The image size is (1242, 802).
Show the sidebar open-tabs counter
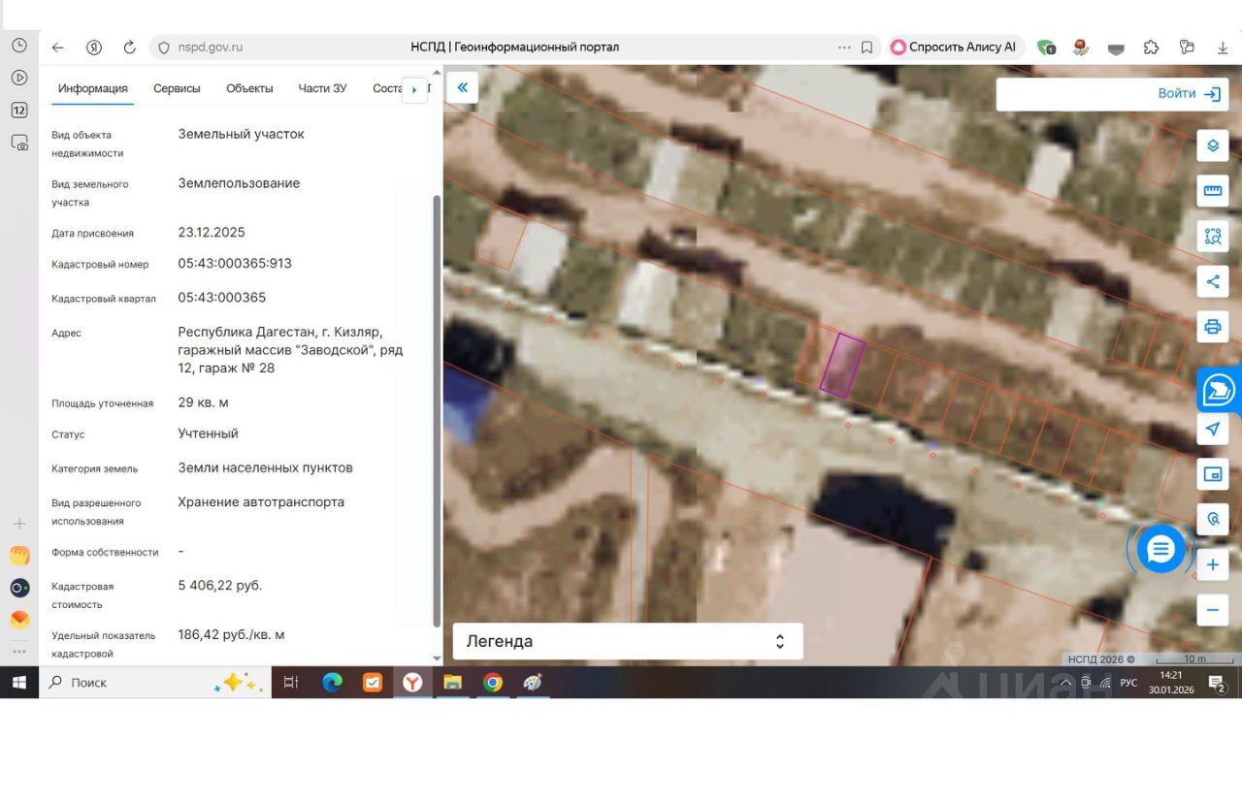click(x=19, y=110)
